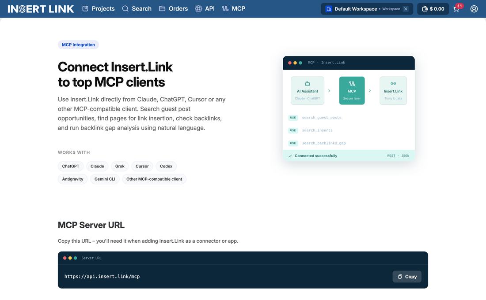Open the Search menu item

tap(137, 9)
